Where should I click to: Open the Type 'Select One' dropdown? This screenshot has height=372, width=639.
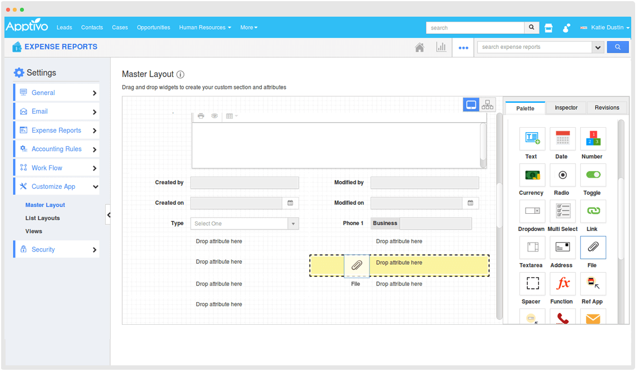244,224
